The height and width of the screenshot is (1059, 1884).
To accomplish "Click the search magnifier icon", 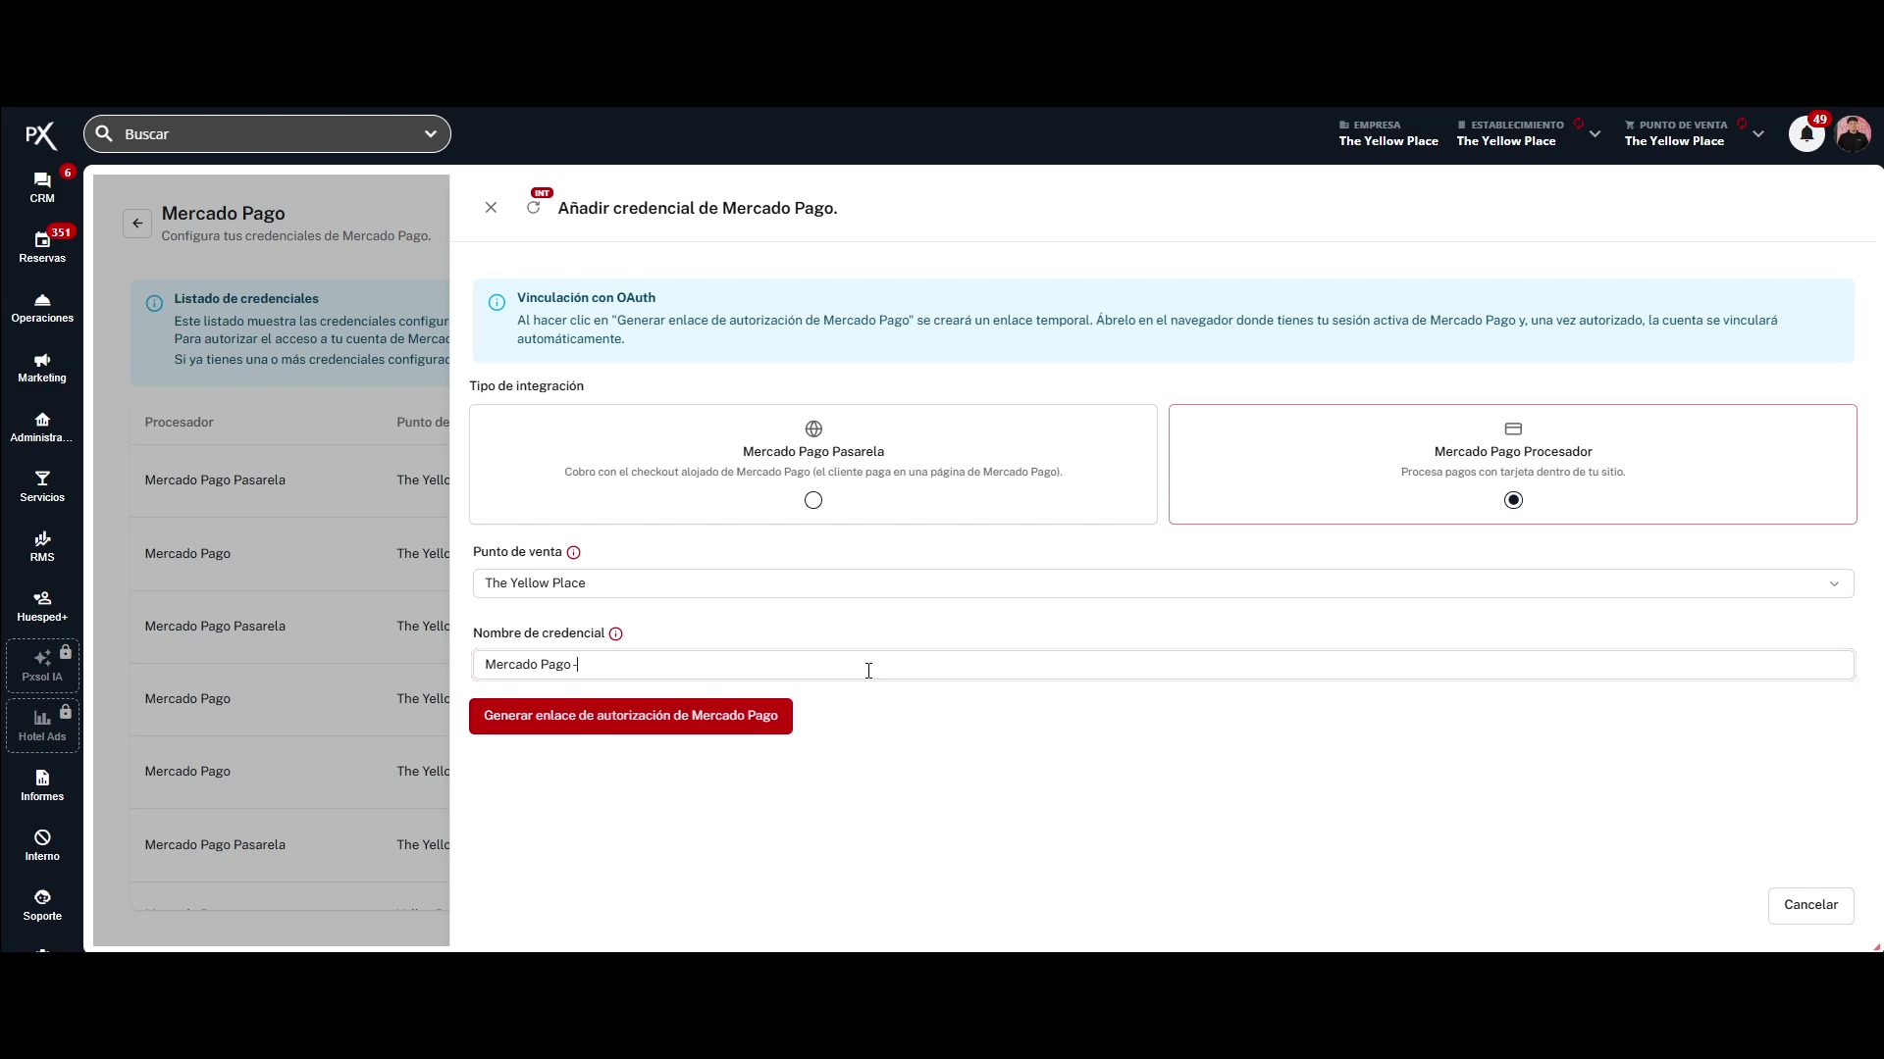I will (104, 133).
